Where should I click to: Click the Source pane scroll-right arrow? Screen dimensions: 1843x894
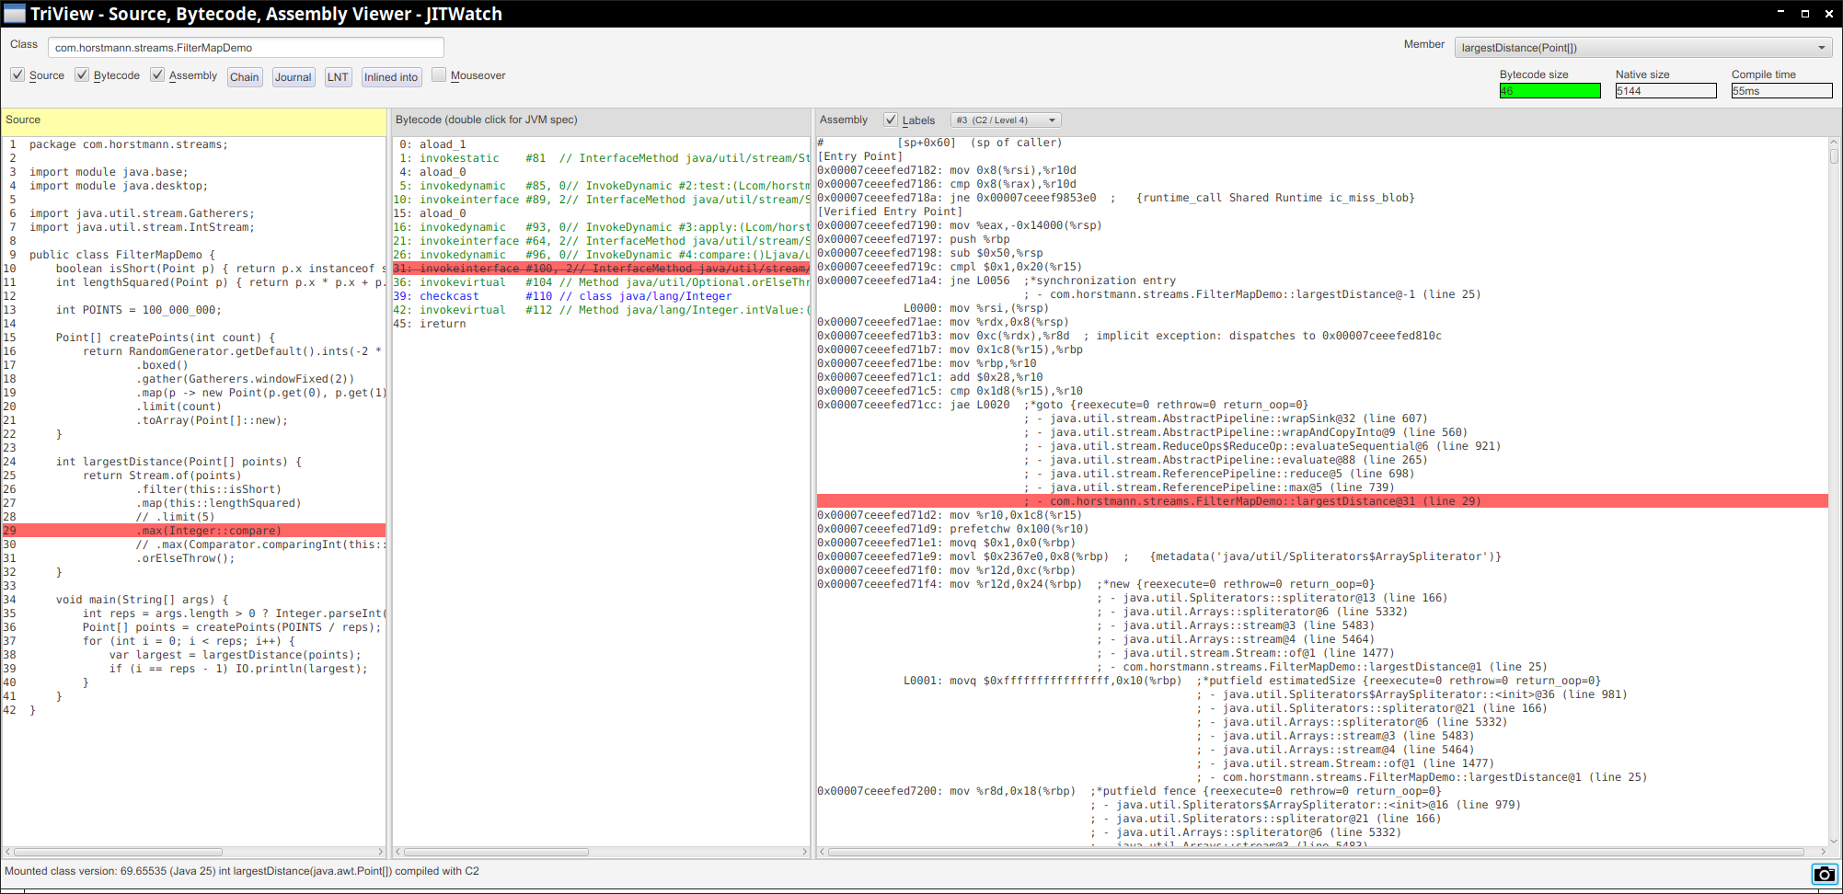(x=380, y=852)
